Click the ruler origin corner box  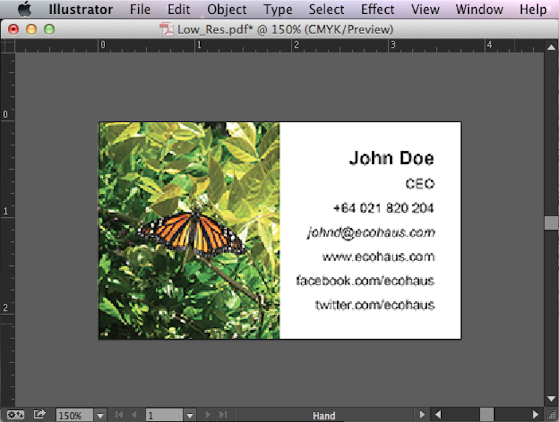(7, 46)
